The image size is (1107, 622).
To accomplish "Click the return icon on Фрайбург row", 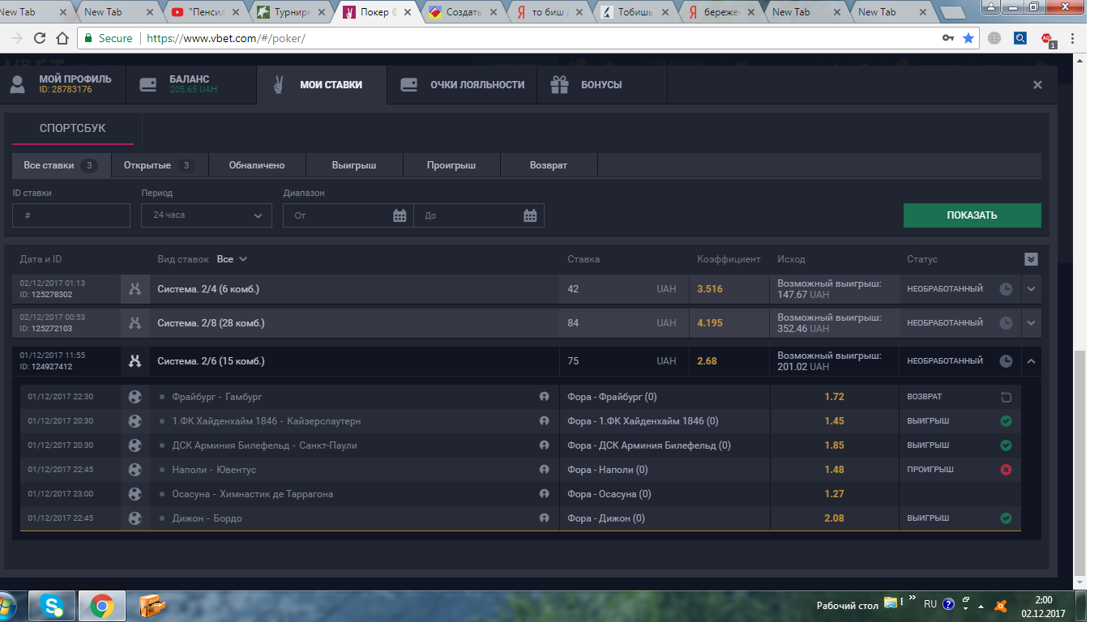I will point(1006,397).
